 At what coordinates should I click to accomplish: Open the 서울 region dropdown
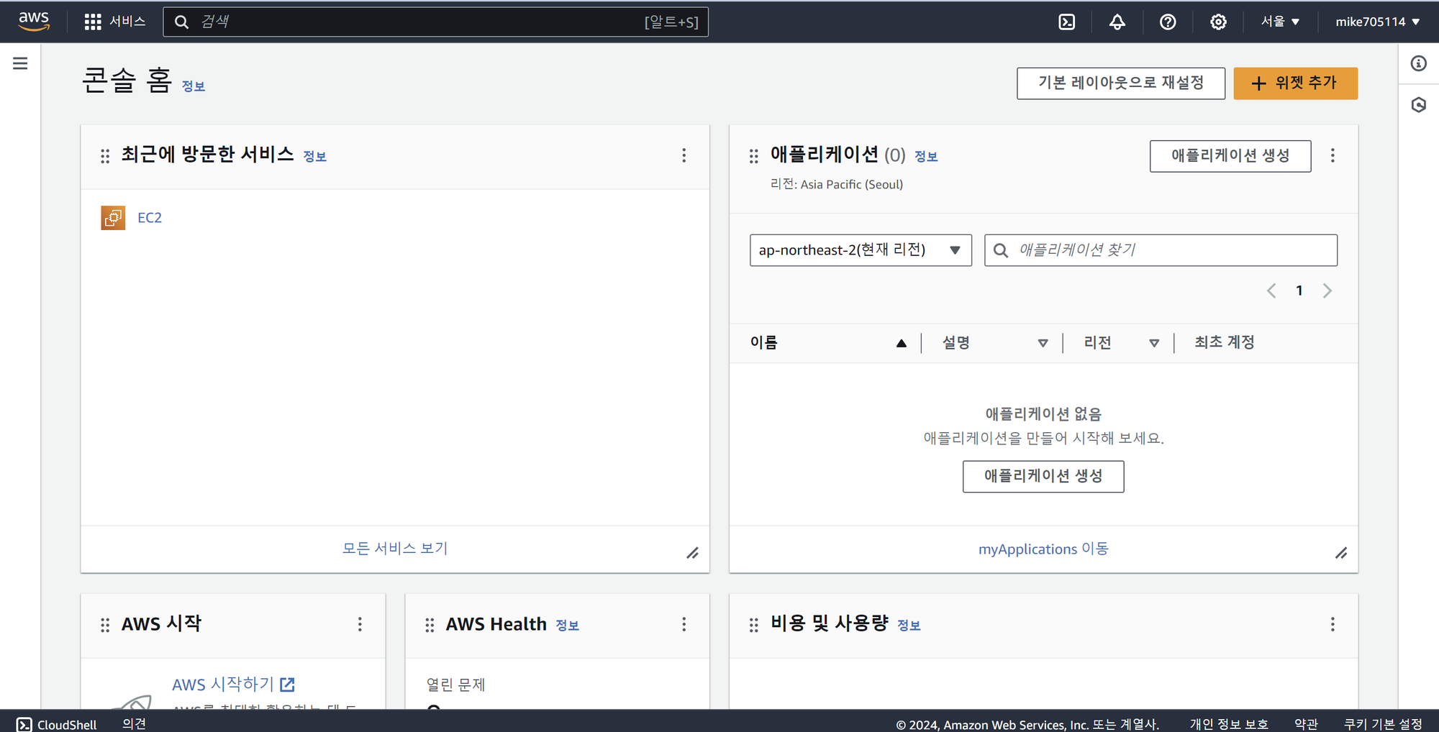(x=1280, y=22)
